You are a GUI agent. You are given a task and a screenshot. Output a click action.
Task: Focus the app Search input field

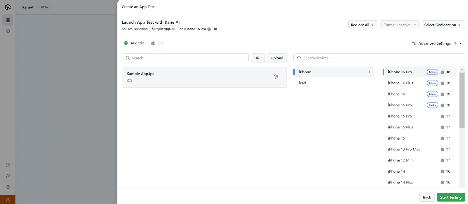coord(185,58)
